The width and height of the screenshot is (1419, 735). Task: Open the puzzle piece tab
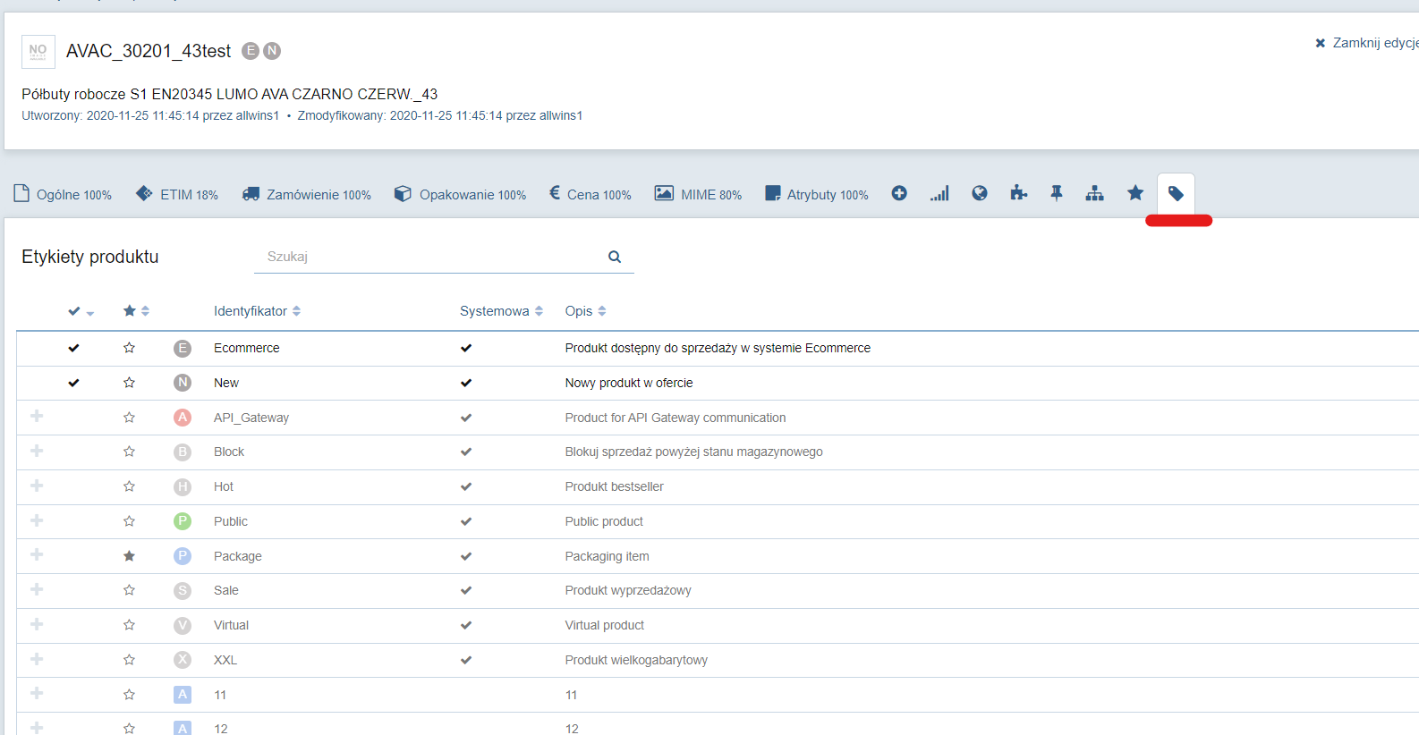1018,193
